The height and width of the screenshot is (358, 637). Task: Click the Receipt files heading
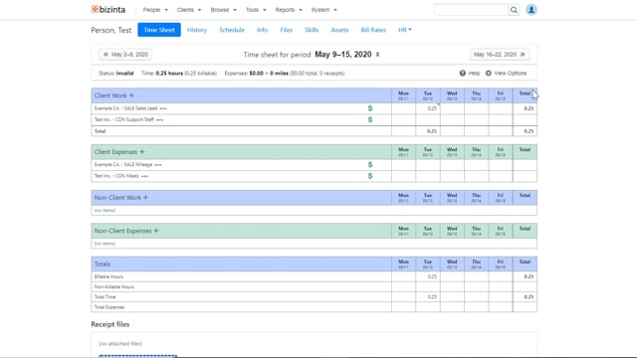point(110,324)
